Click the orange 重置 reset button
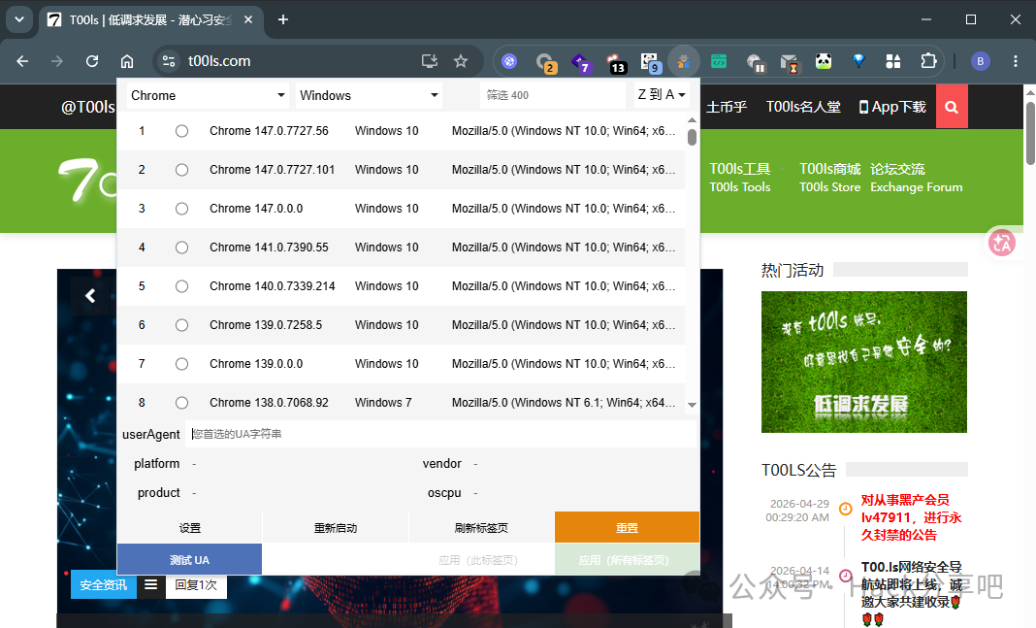Screen dimensions: 1036x628 [627, 527]
